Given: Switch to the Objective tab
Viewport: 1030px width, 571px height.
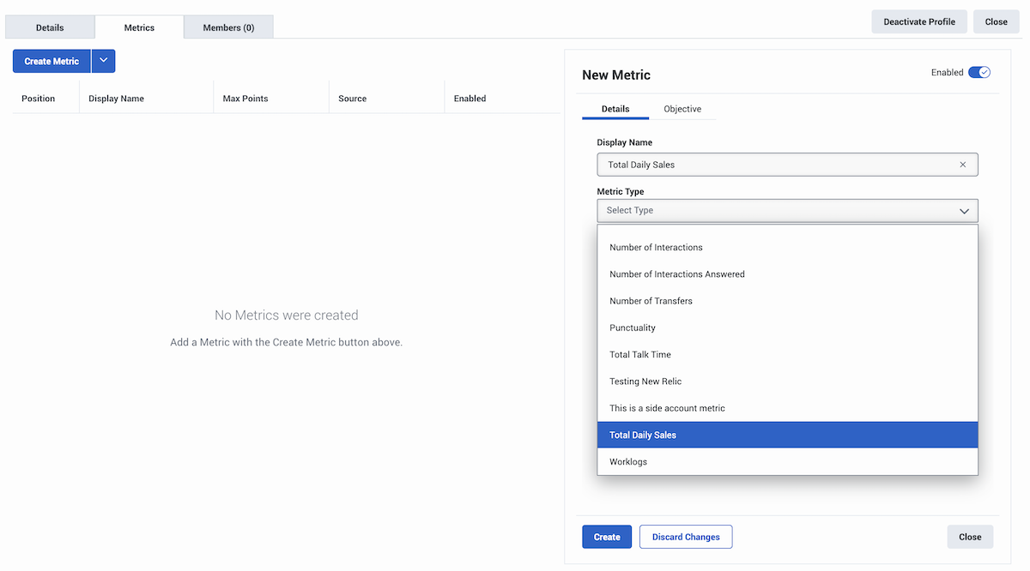Looking at the screenshot, I should click(682, 109).
